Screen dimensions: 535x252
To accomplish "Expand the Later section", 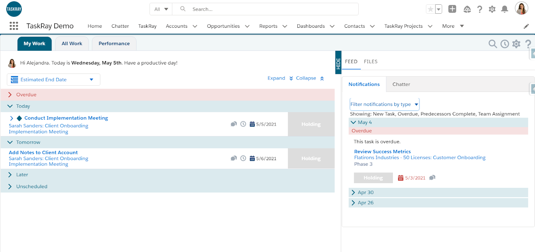I will tap(10, 175).
